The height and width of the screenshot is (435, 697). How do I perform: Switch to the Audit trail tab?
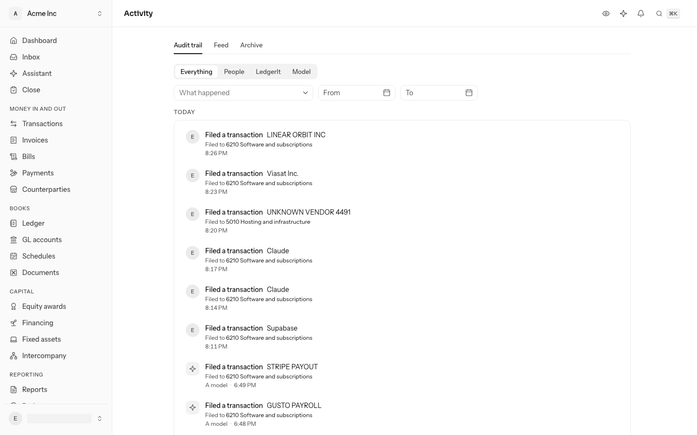(188, 45)
